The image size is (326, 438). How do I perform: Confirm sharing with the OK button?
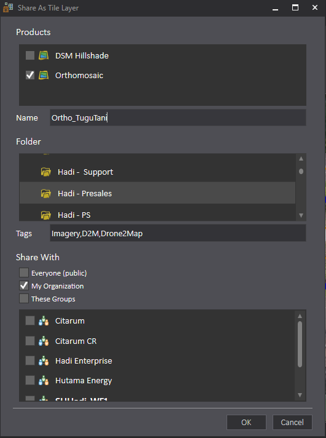[x=246, y=422]
